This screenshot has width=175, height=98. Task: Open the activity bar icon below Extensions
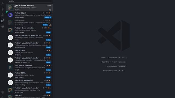pyautogui.click(x=3, y=27)
